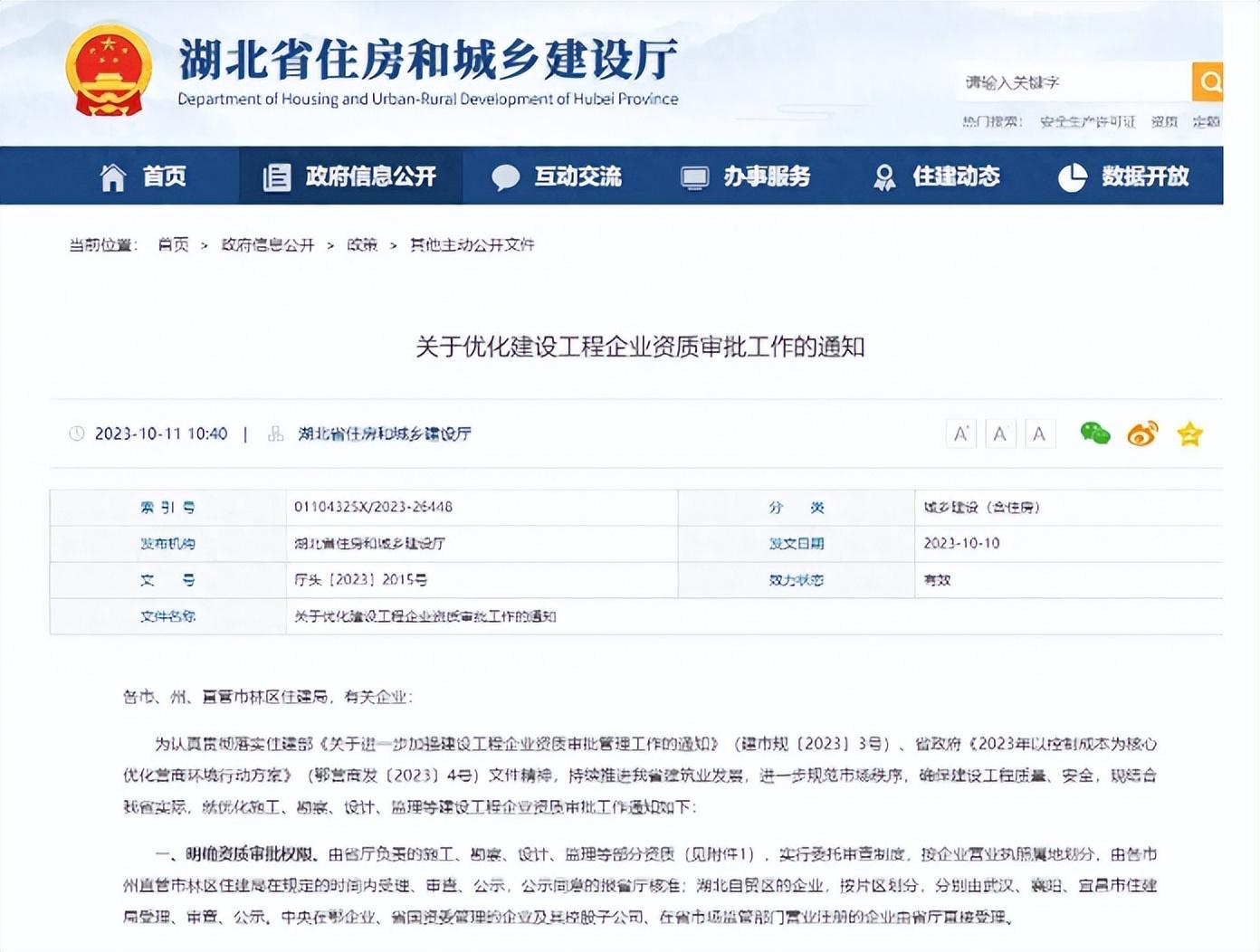Click 政策 in the breadcrumb path
Viewport: 1260px width, 952px height.
coord(362,244)
